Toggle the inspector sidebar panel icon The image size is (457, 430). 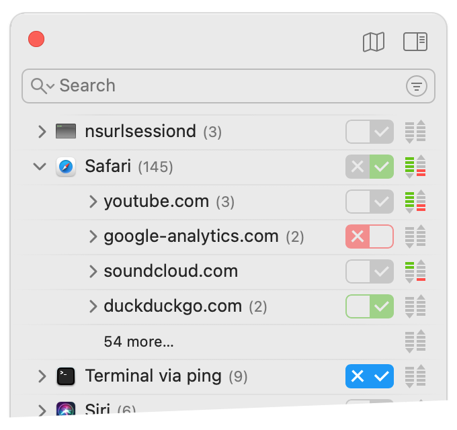click(415, 42)
